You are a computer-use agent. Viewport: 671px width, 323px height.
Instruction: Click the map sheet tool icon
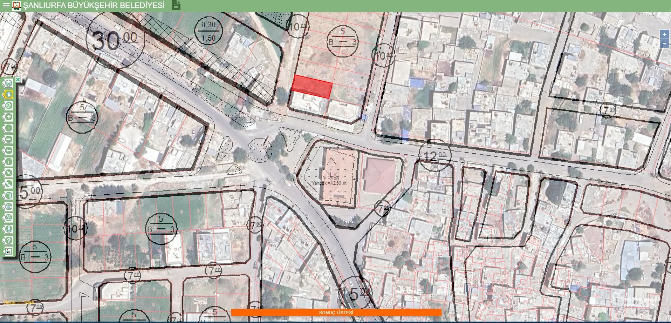click(8, 195)
